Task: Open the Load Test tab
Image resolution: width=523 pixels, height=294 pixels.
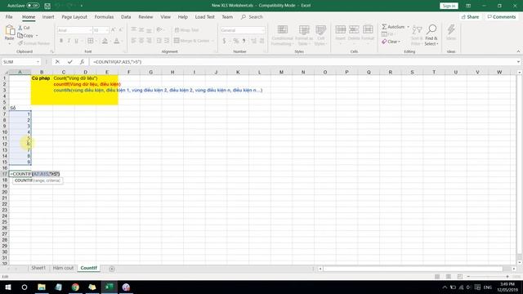Action: coord(205,16)
